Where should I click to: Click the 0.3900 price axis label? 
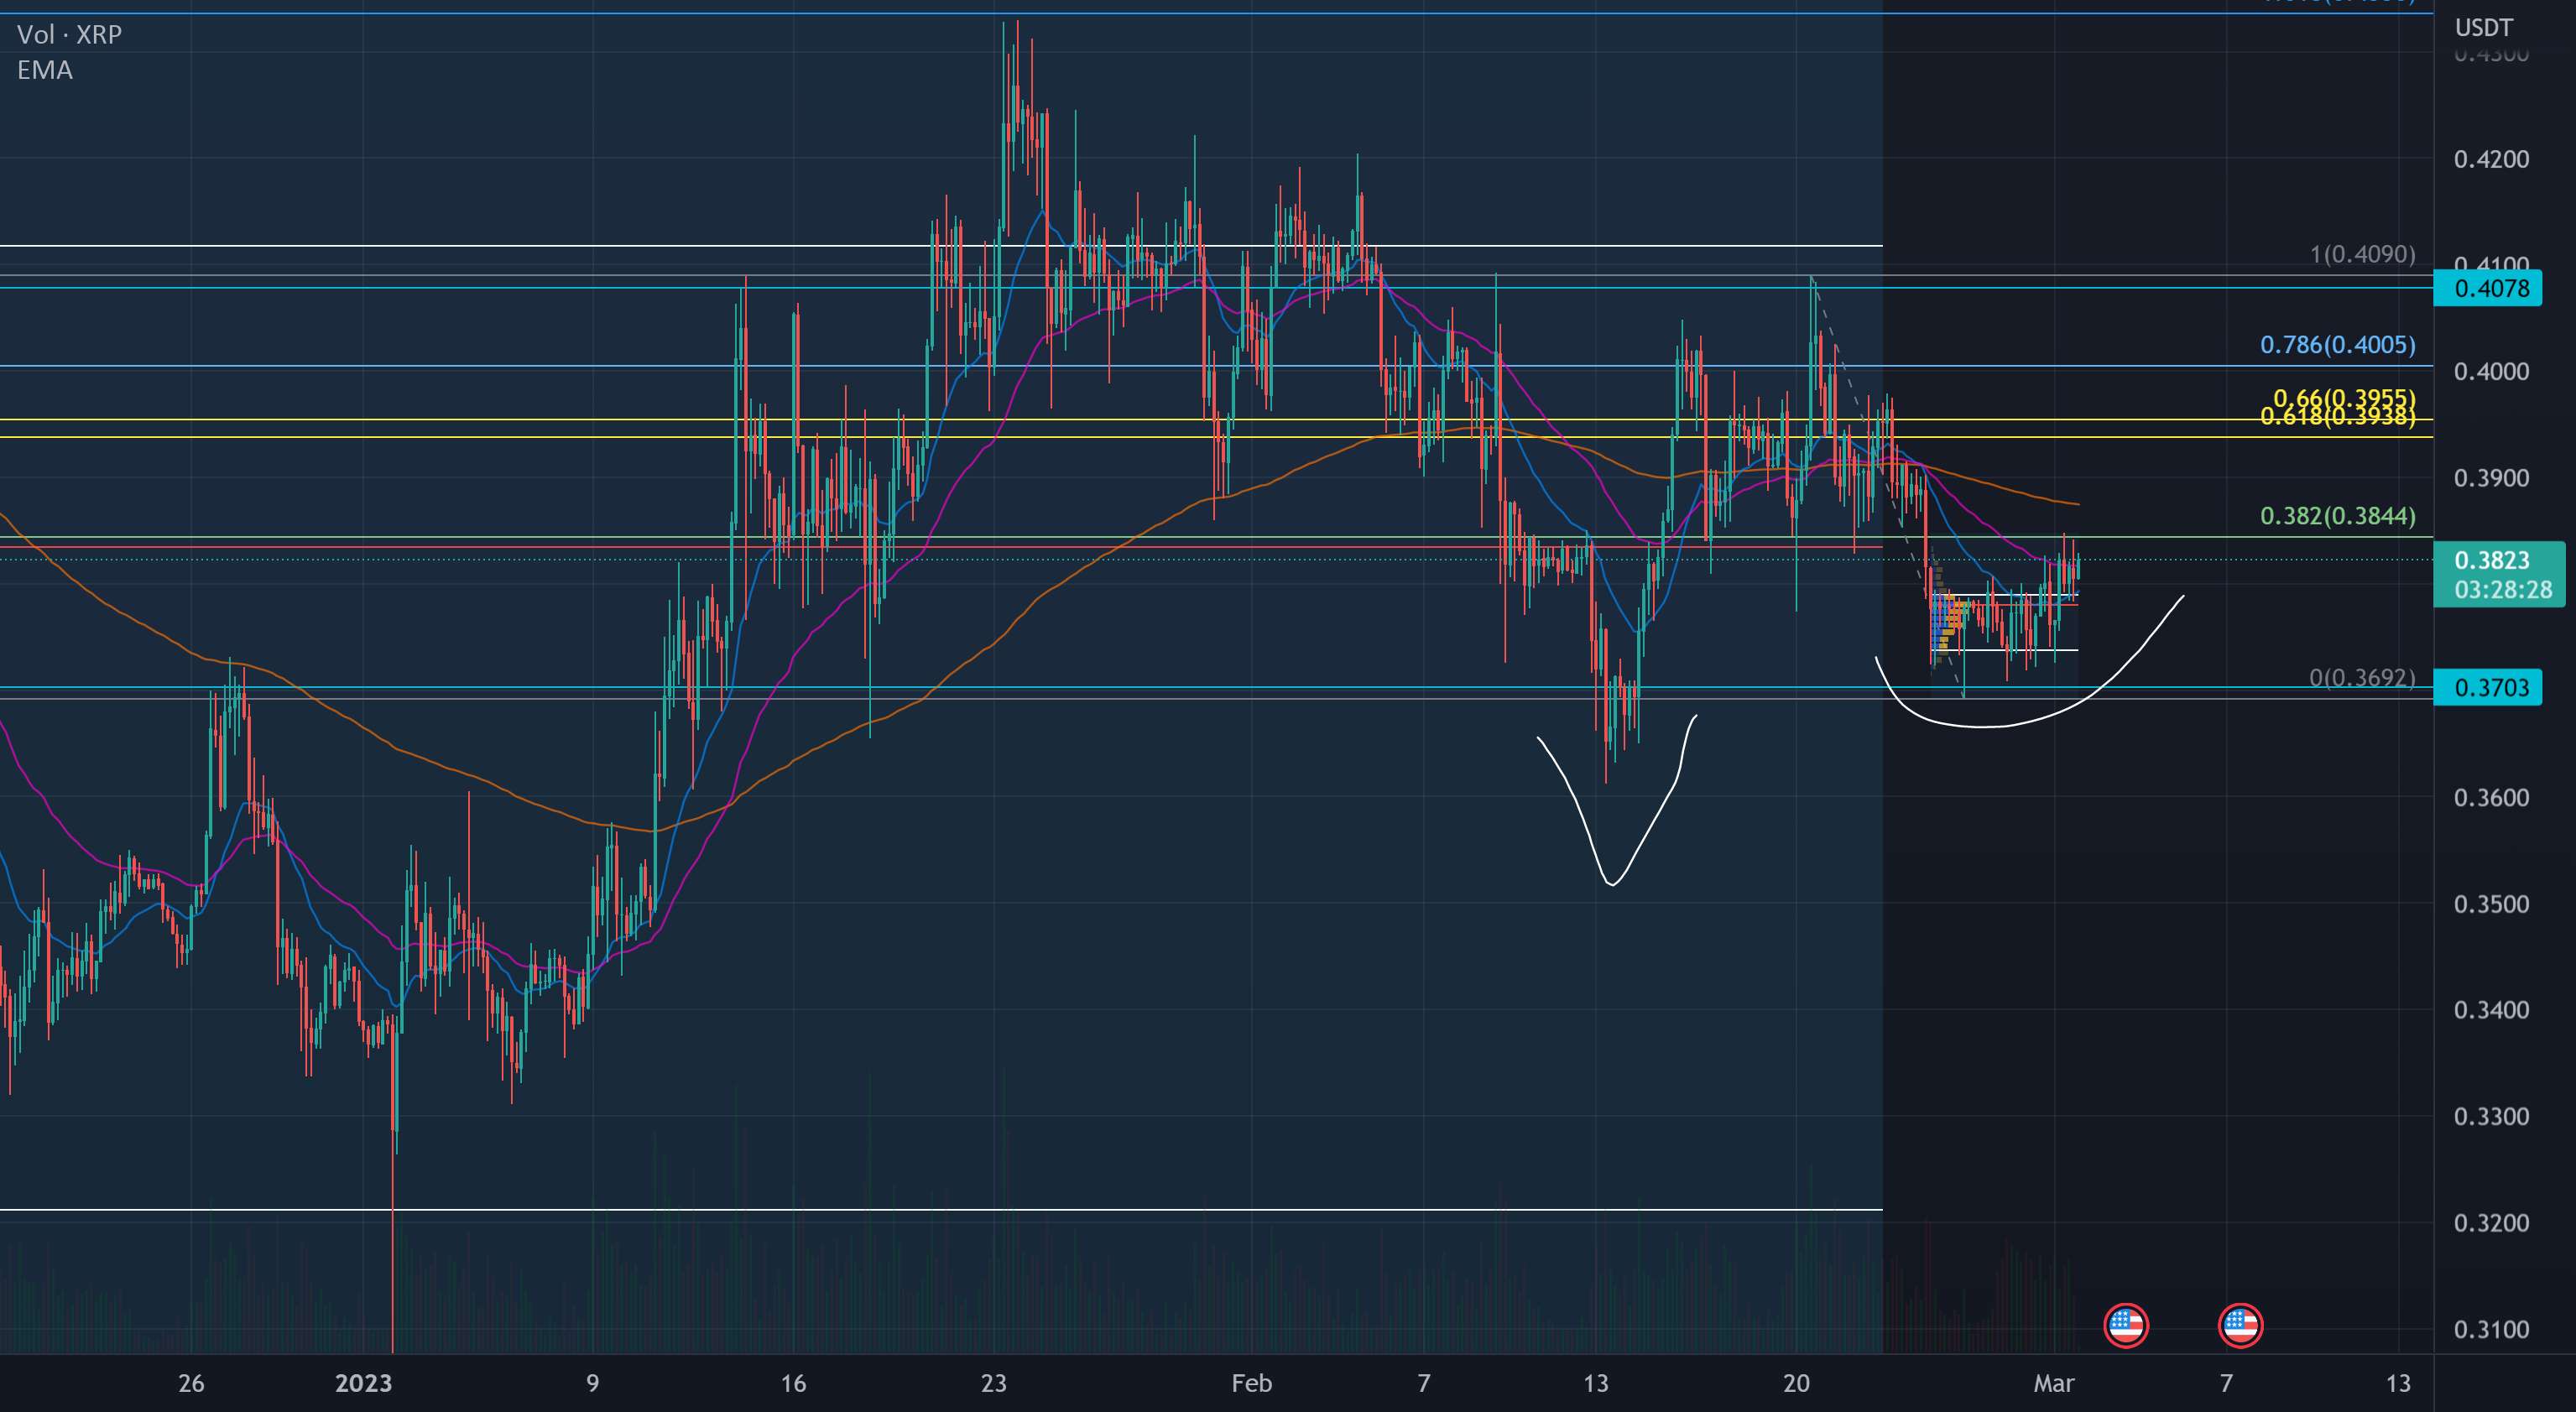coord(2491,478)
